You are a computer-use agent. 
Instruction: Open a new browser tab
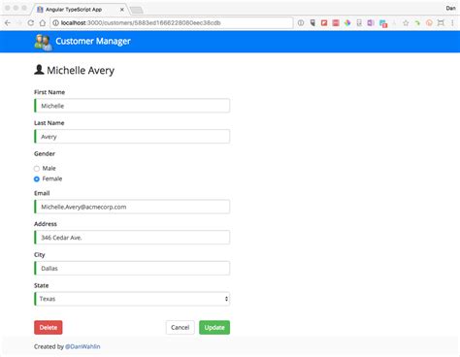[137, 10]
